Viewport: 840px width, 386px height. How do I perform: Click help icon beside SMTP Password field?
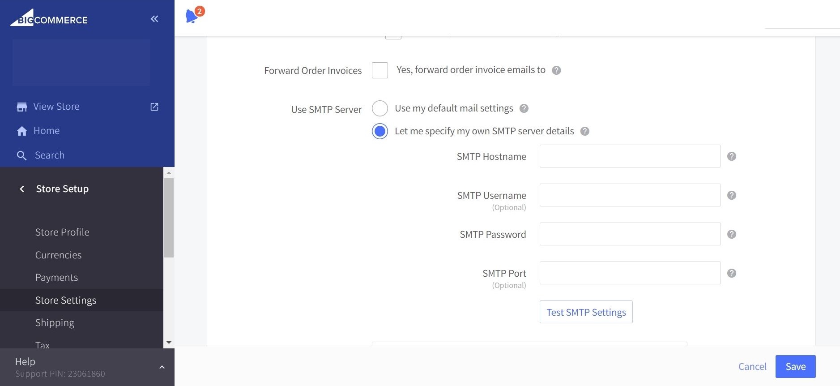pyautogui.click(x=732, y=234)
